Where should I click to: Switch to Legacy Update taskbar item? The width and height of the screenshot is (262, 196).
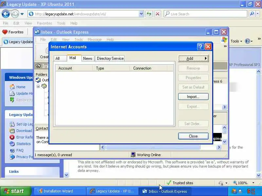coord(112,191)
